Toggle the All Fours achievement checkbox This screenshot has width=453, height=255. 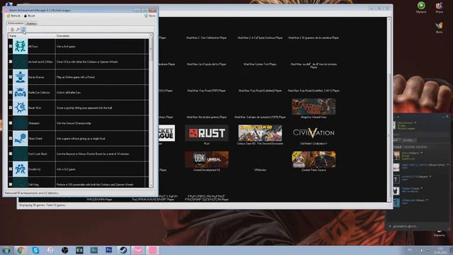click(x=11, y=46)
